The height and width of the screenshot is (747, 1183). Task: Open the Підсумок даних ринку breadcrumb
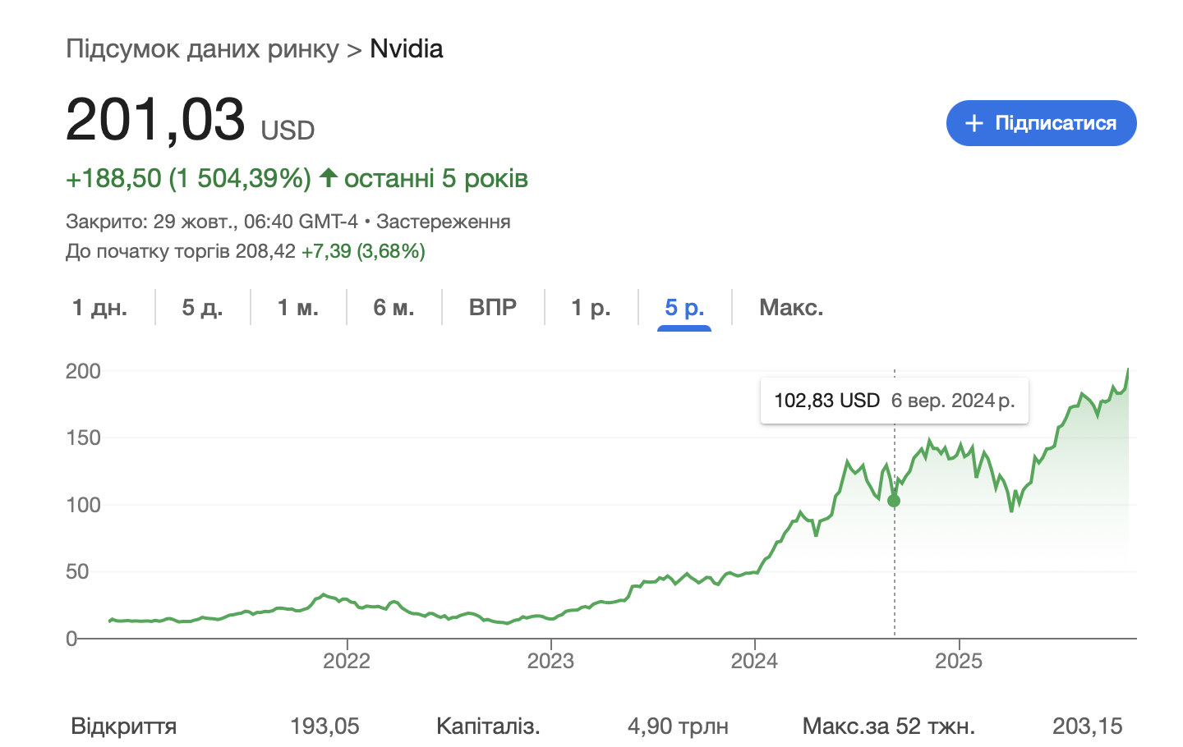click(x=202, y=48)
